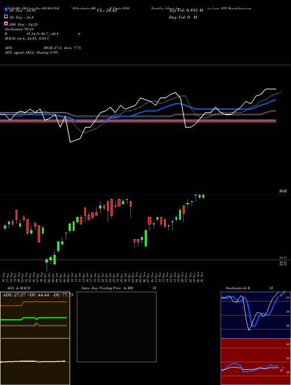
Task: Select the '20 Day - 24.36' legend text
Action: coord(22,10)
